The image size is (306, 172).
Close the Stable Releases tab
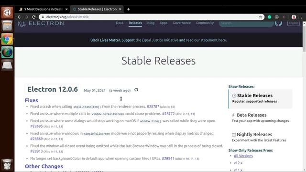120,9
